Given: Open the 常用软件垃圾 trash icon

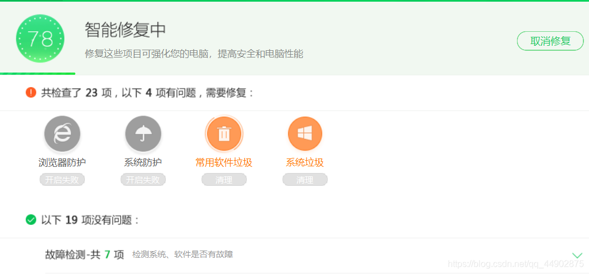Looking at the screenshot, I should (224, 133).
